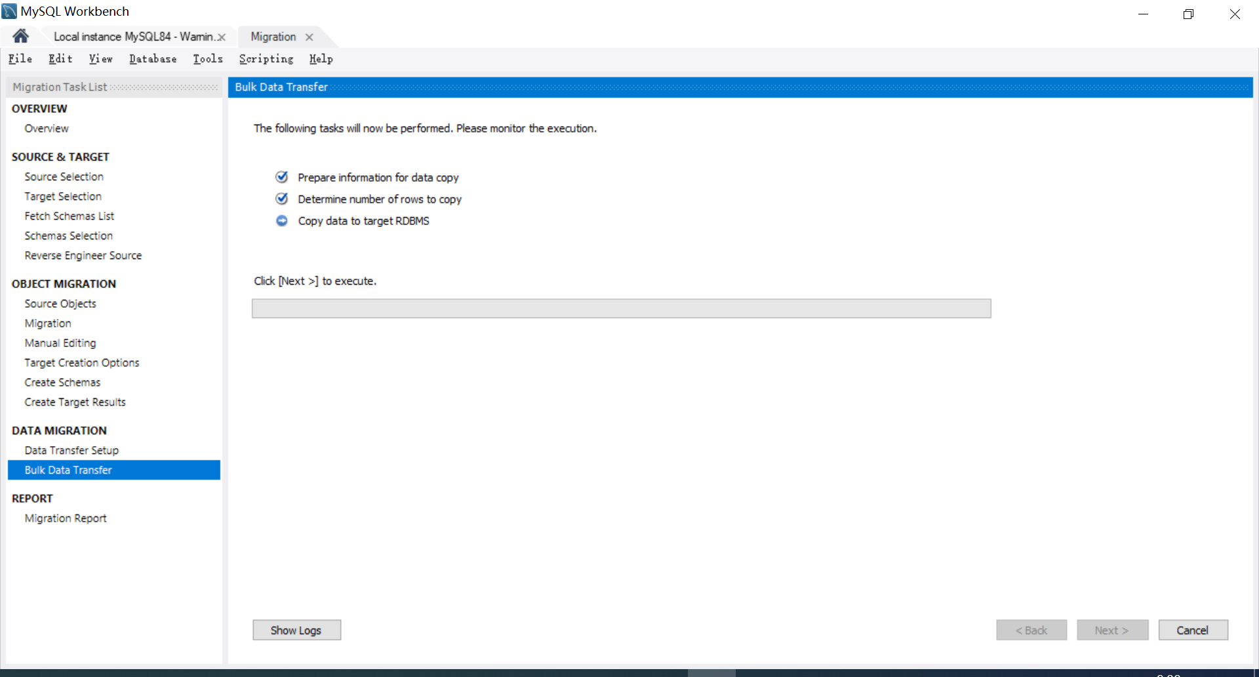Image resolution: width=1259 pixels, height=677 pixels.
Task: Click the OBJECT MIGRATION section heading
Action: [x=64, y=284]
